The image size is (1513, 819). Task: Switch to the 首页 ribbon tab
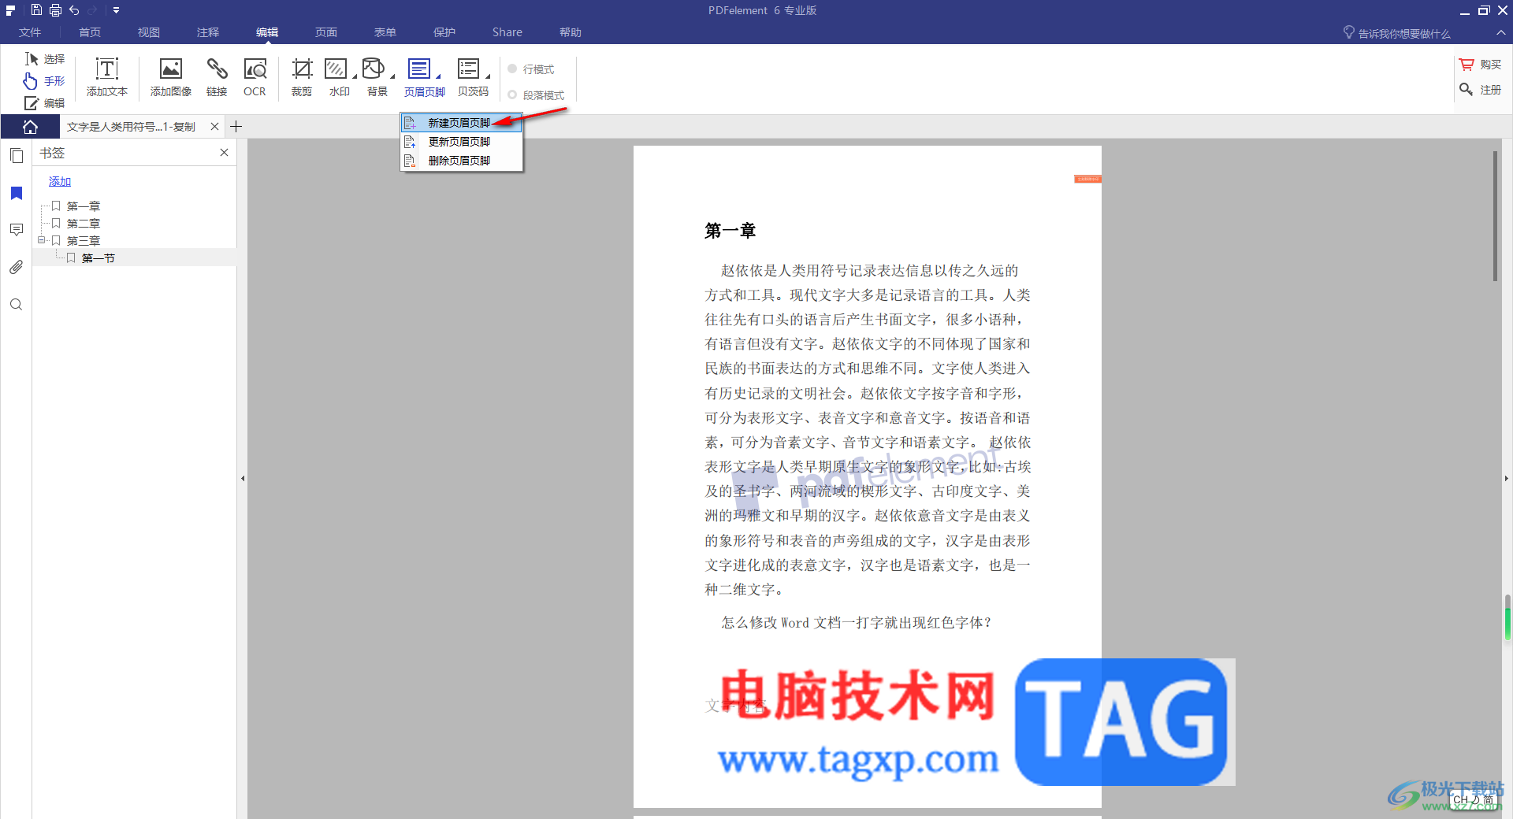[90, 32]
